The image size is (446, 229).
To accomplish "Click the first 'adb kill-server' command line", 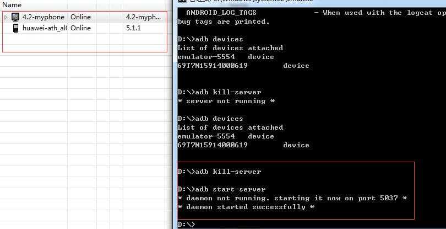I will 219,92.
